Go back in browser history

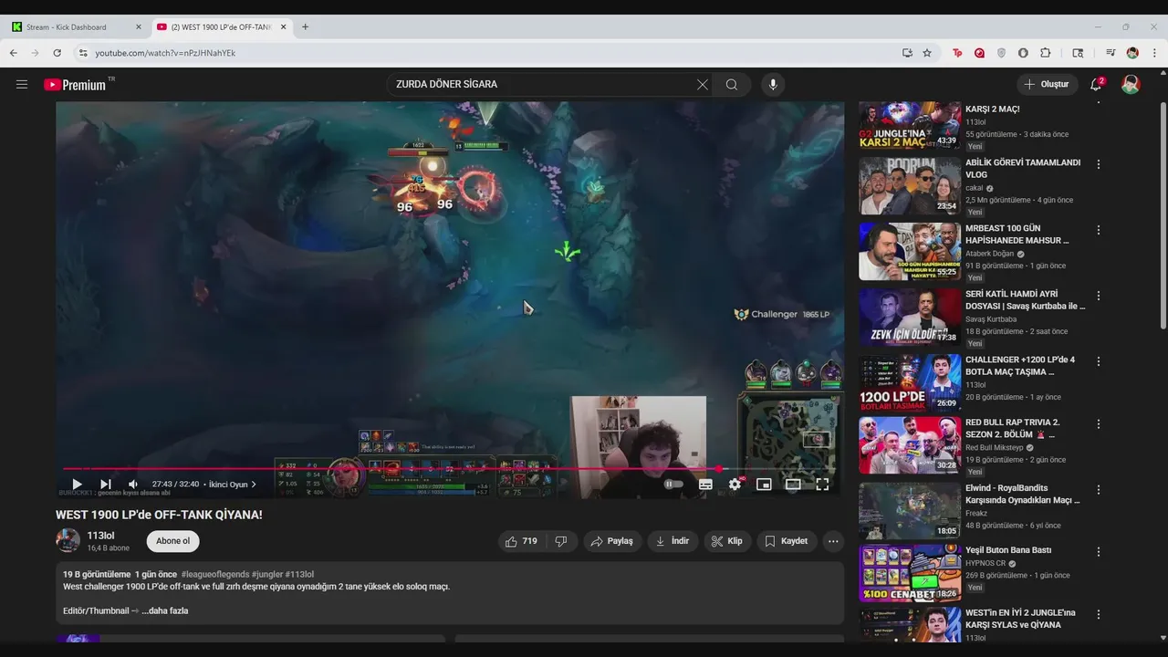[14, 53]
